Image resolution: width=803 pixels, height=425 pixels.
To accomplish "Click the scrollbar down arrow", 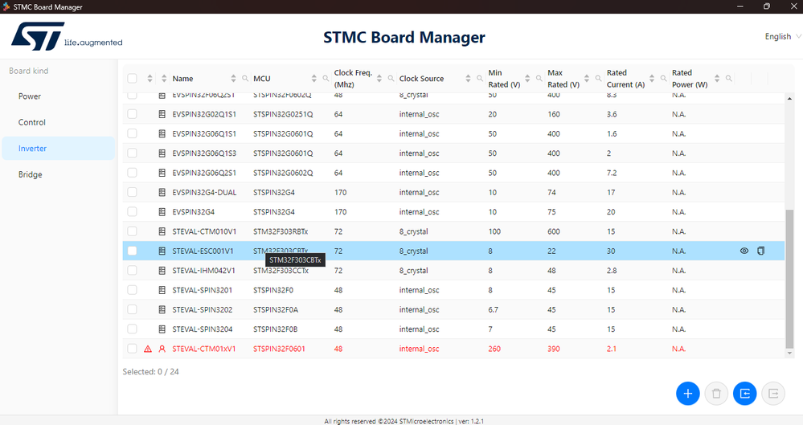I will click(x=789, y=353).
